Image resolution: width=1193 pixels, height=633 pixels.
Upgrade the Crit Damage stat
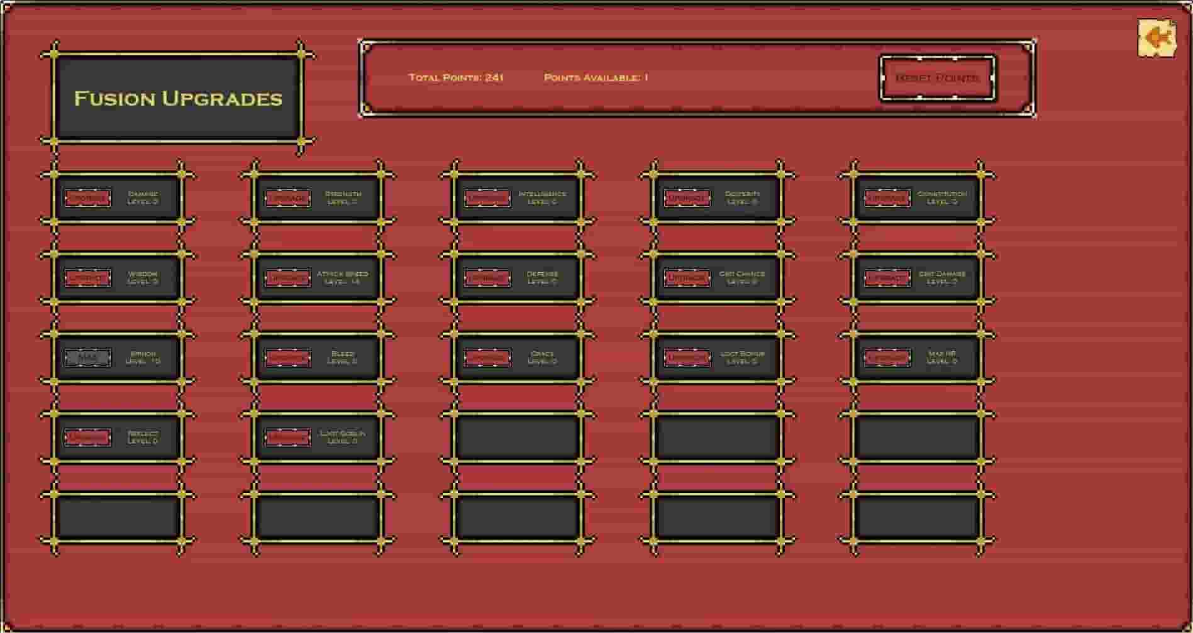coord(887,278)
